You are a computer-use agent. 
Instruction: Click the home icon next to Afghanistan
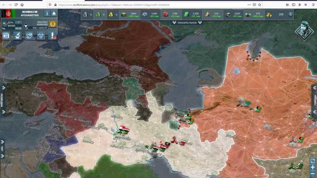[54, 13]
